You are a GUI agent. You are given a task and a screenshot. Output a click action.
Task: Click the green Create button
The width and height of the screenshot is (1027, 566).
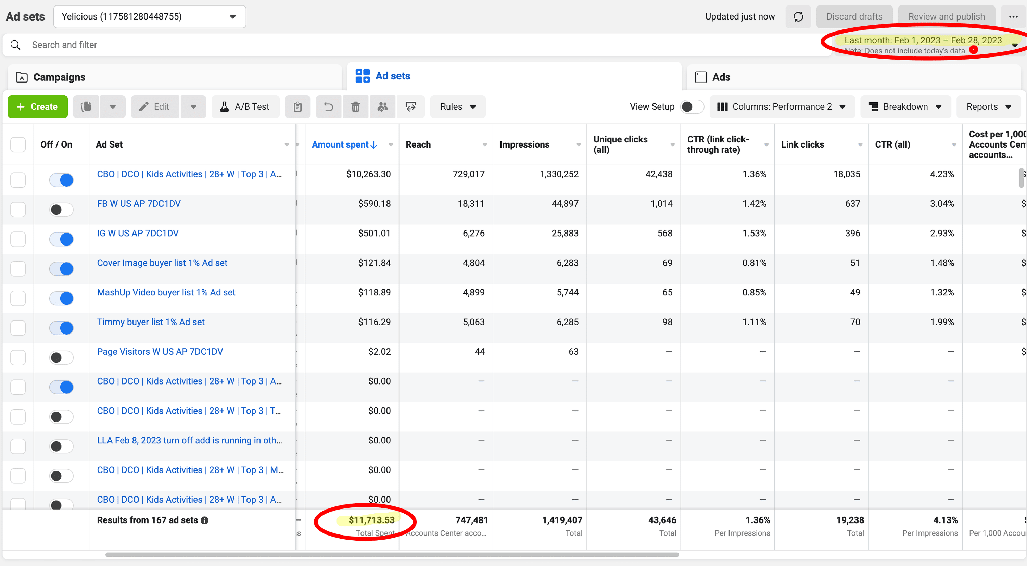click(37, 106)
